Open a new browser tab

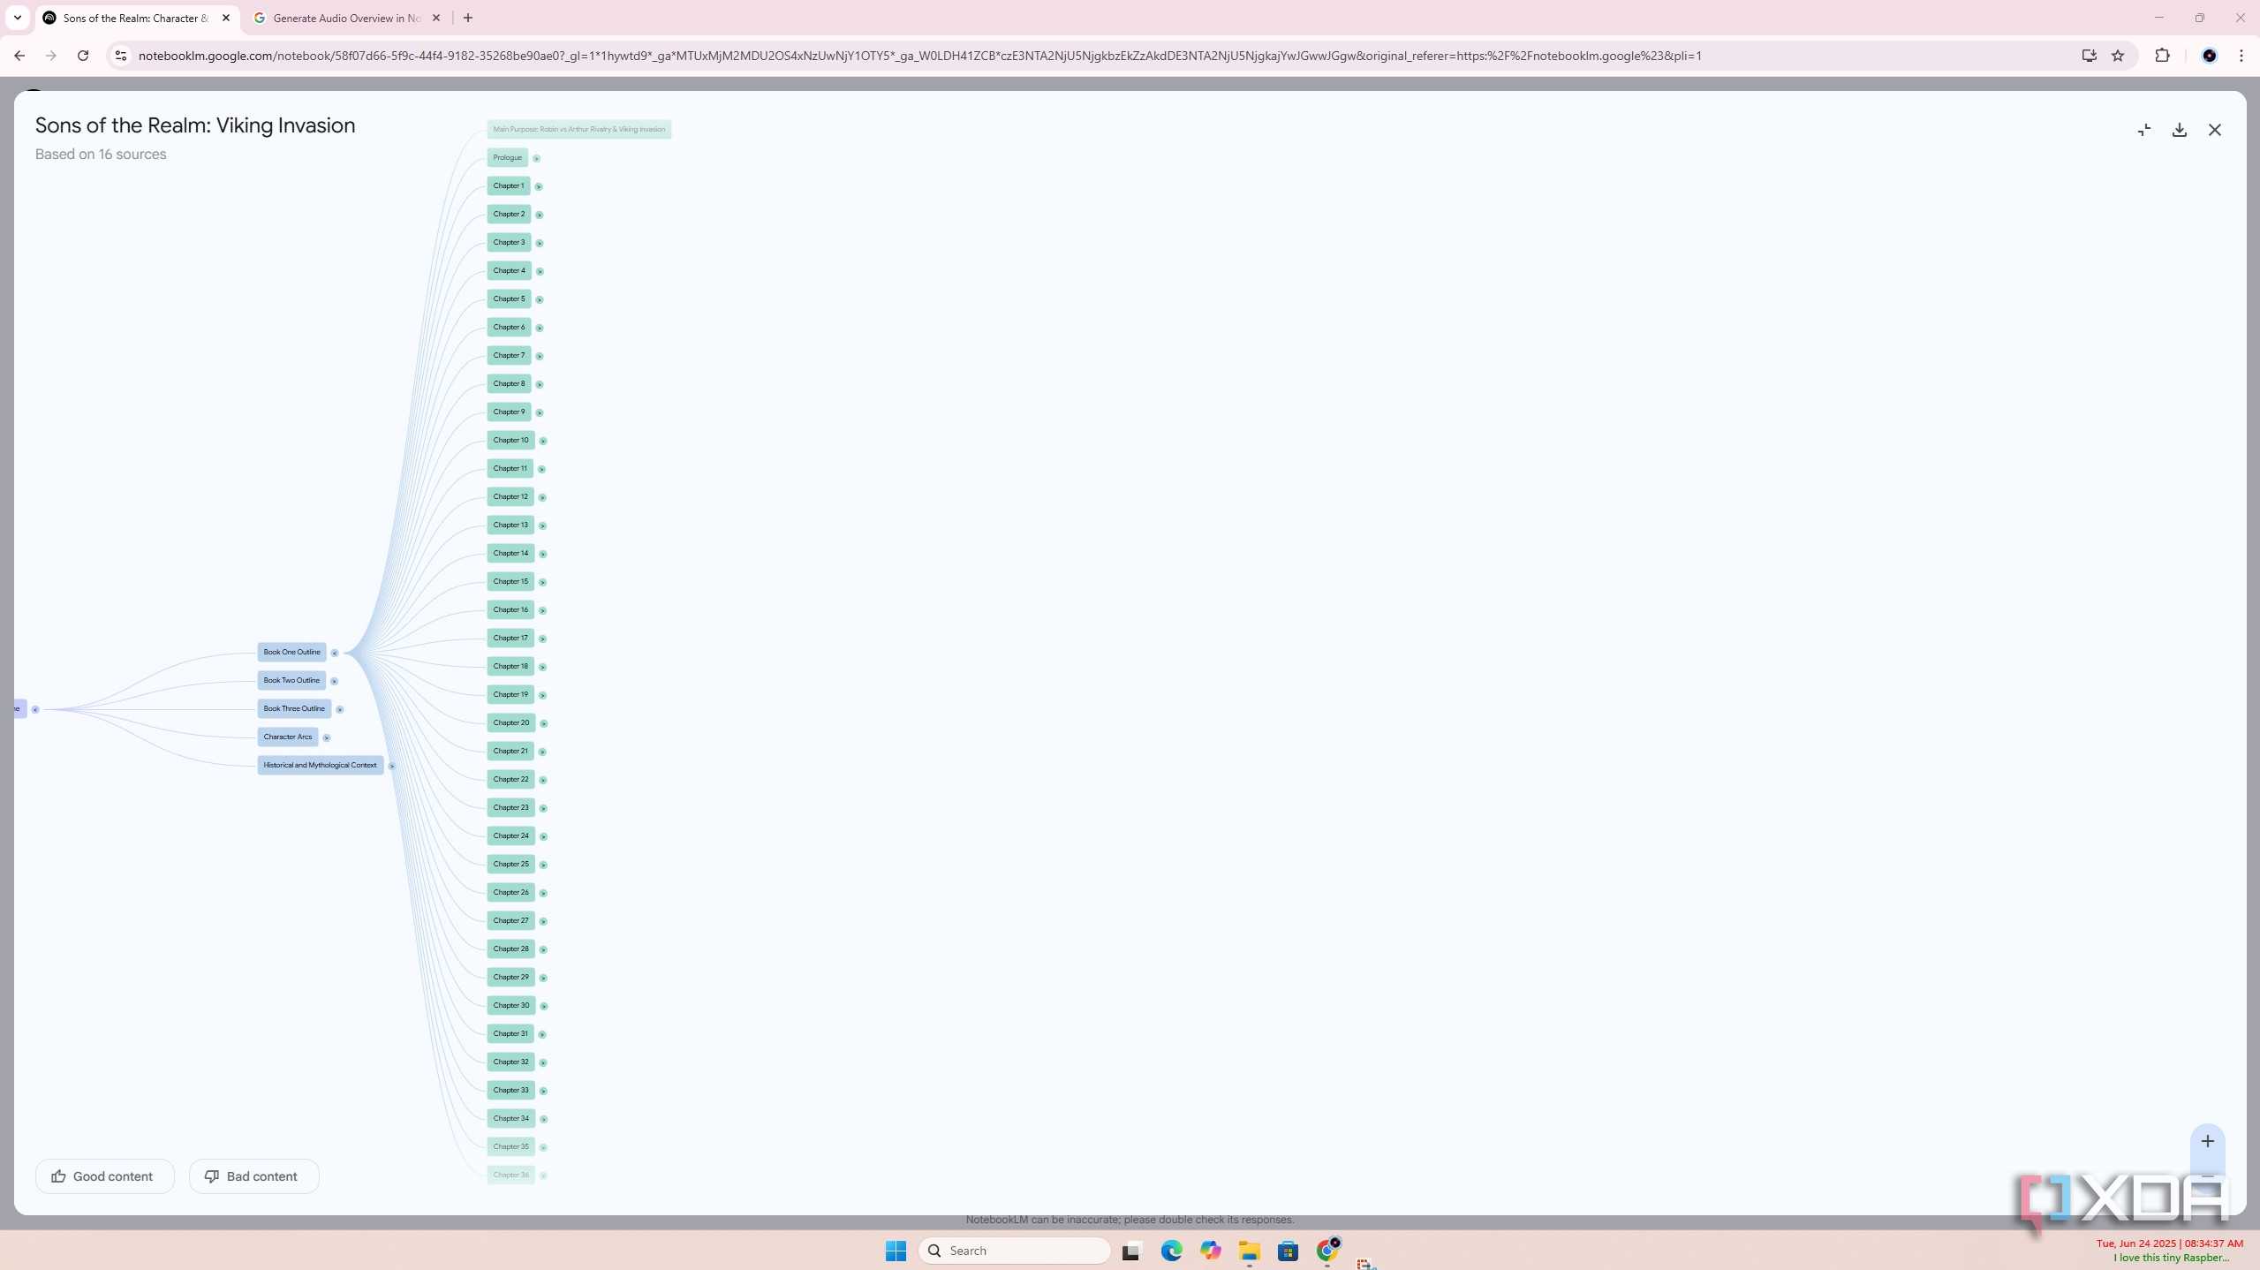(x=468, y=18)
